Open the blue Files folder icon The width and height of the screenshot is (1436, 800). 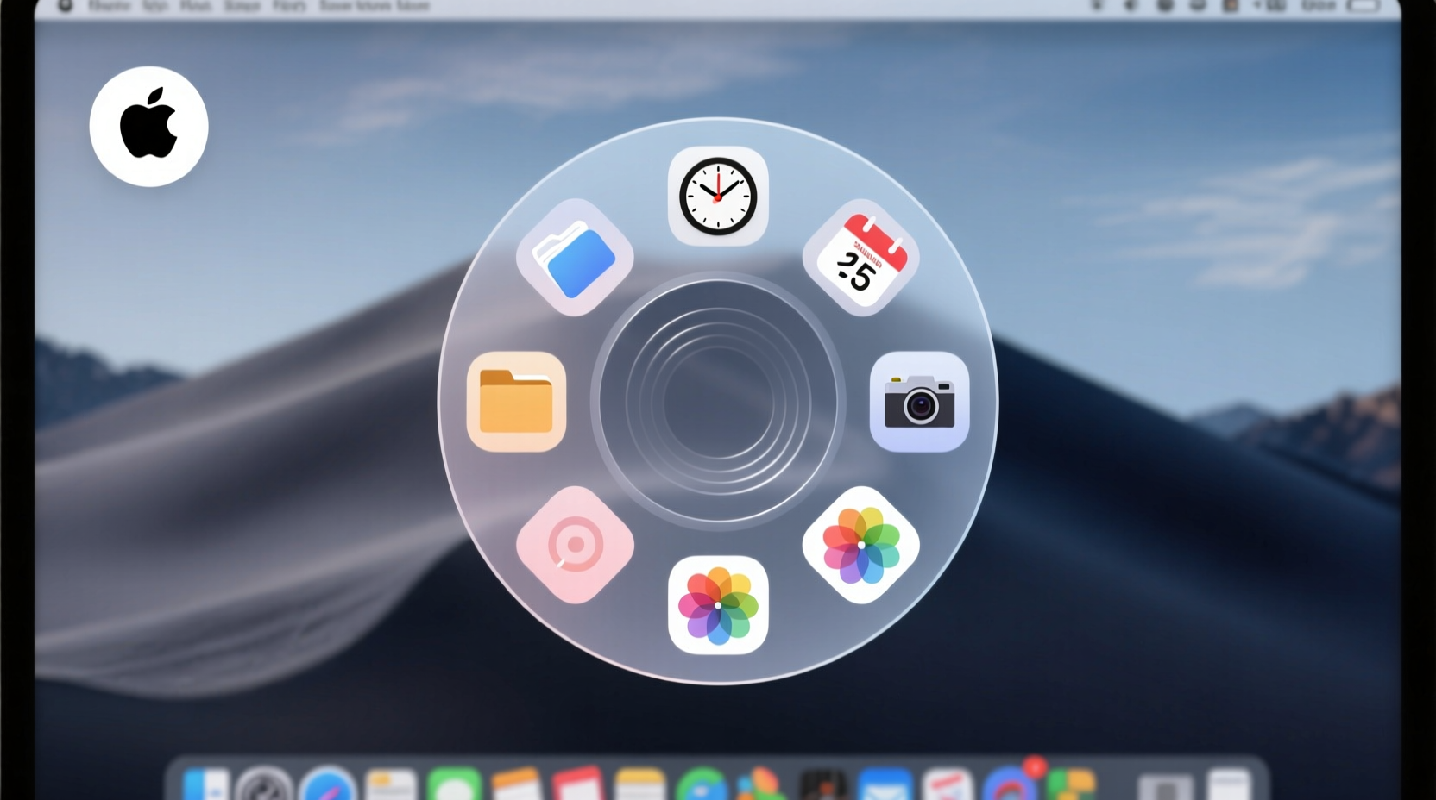tap(575, 258)
